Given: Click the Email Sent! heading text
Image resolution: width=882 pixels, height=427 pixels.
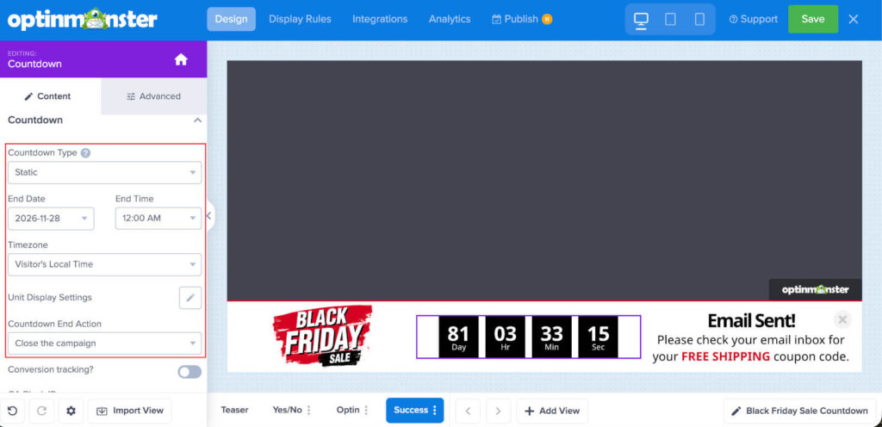Looking at the screenshot, I should tap(751, 321).
